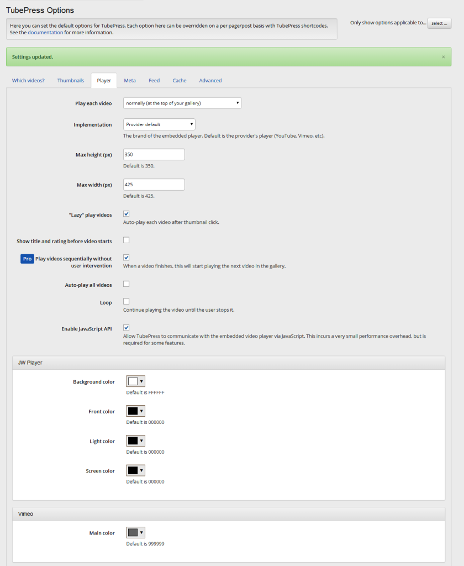The height and width of the screenshot is (566, 464).
Task: Click the Max height input field
Action: pos(154,155)
